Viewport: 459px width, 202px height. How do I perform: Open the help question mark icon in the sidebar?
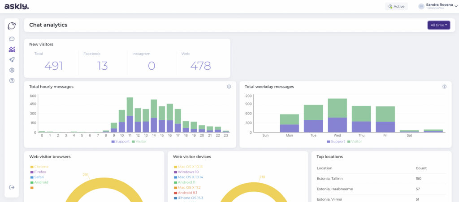pos(12,80)
